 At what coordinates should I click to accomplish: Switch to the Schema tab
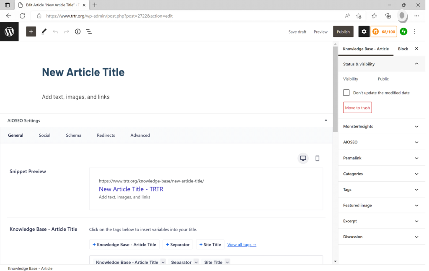73,135
